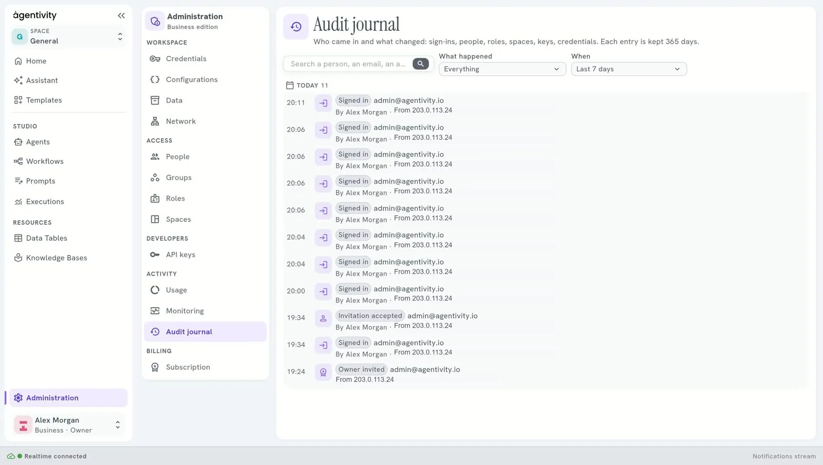Open the What happened Everything dropdown
The height and width of the screenshot is (465, 823).
click(502, 69)
